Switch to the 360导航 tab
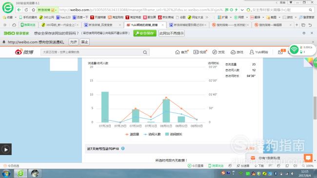This screenshot has width=317, height=178. (x=59, y=25)
